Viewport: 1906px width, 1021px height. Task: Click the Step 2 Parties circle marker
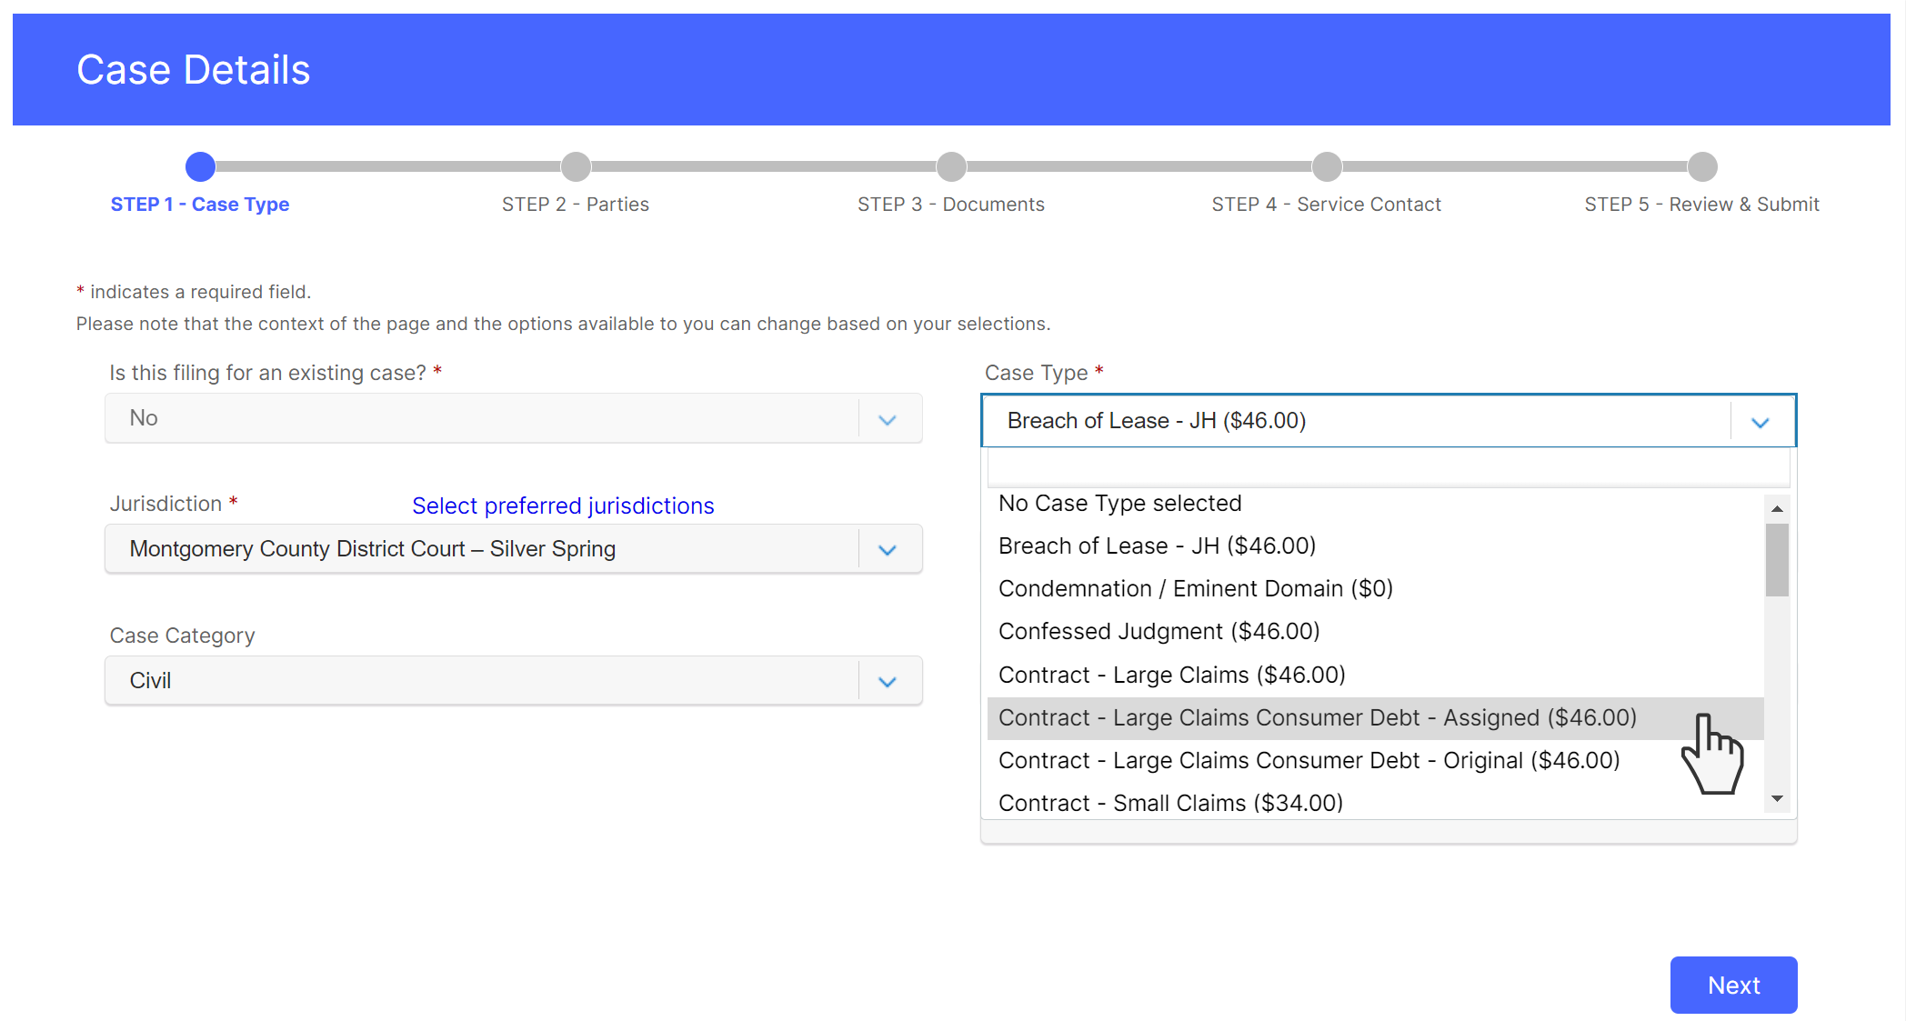(x=576, y=166)
